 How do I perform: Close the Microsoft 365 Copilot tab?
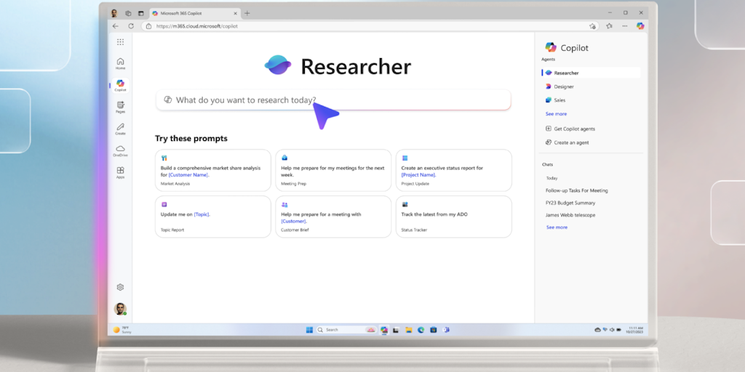pos(236,13)
